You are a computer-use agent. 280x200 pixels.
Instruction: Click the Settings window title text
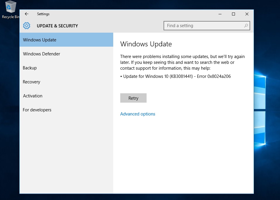[x=43, y=14]
